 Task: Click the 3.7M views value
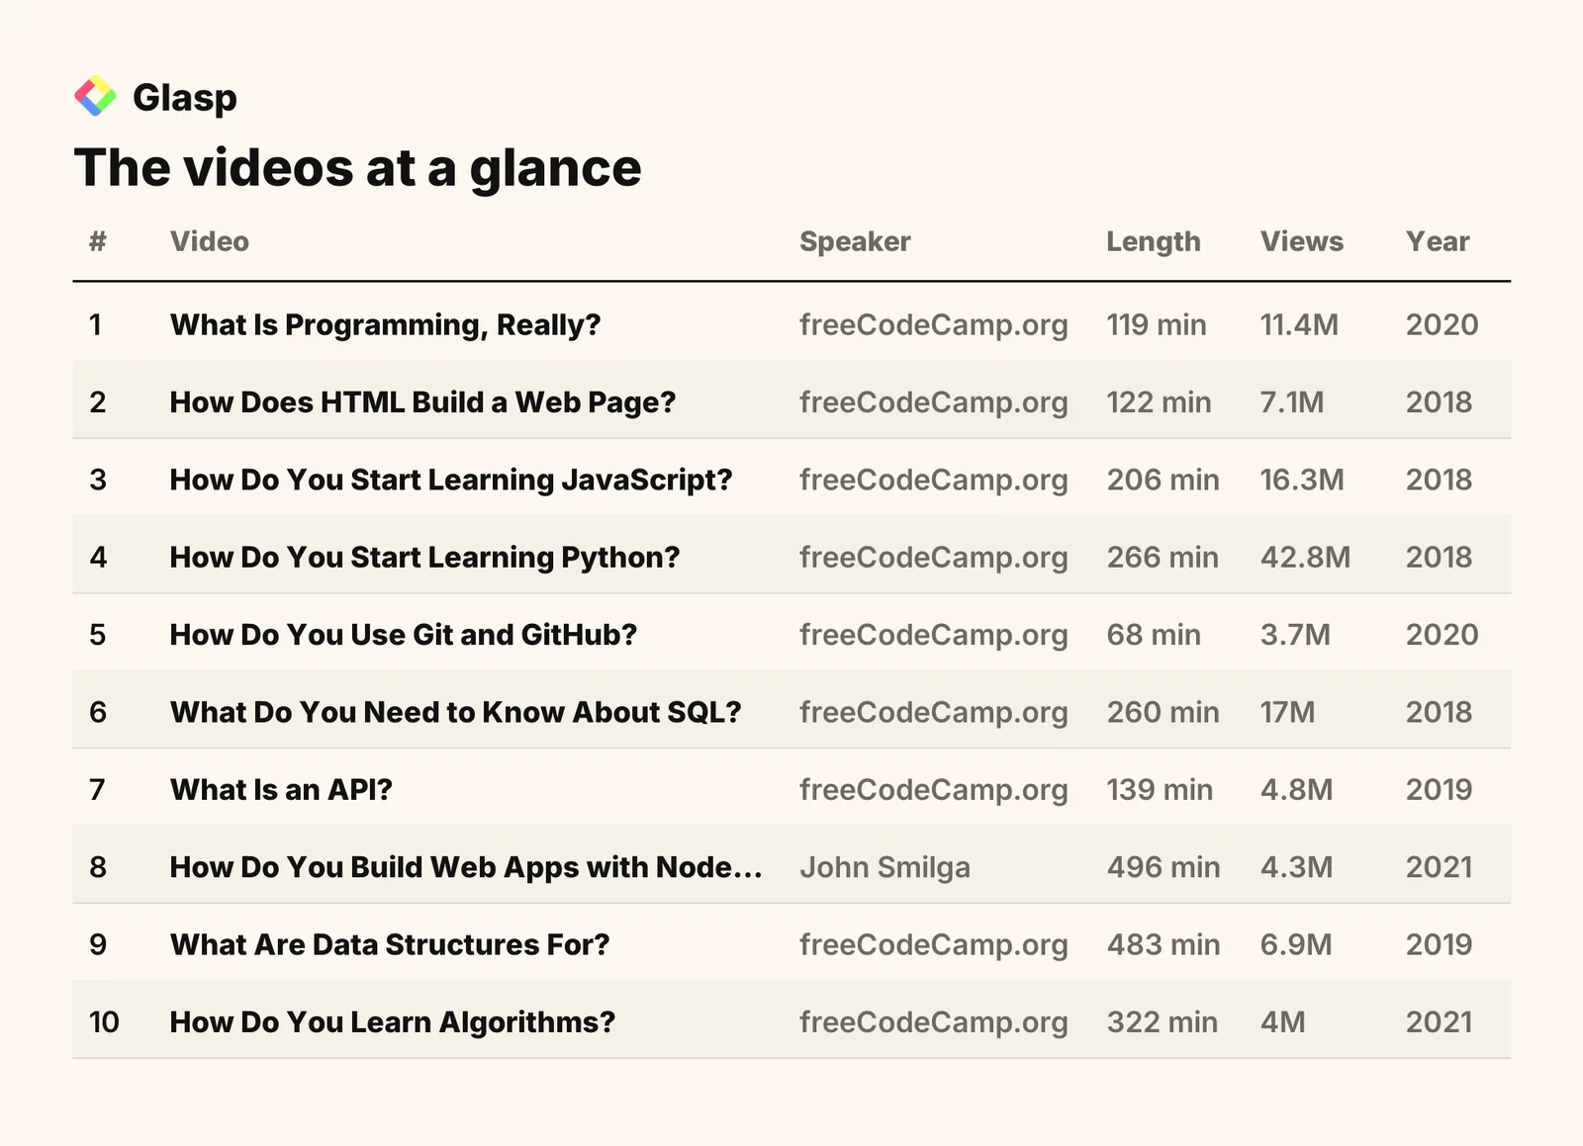tap(1295, 635)
